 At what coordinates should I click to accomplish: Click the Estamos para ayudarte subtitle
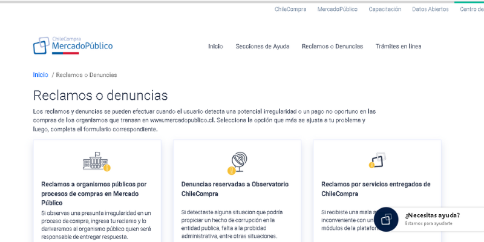429,223
